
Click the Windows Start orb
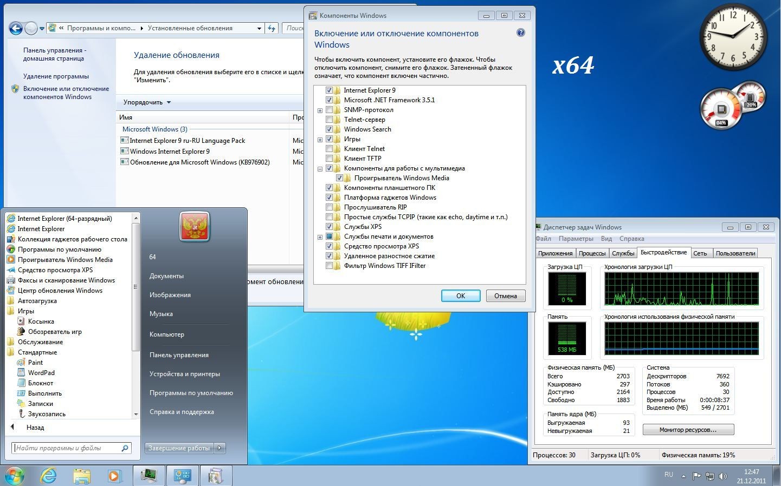tap(14, 476)
